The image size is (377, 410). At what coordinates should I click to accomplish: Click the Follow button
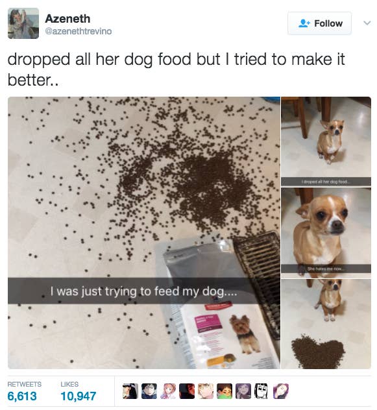[319, 23]
